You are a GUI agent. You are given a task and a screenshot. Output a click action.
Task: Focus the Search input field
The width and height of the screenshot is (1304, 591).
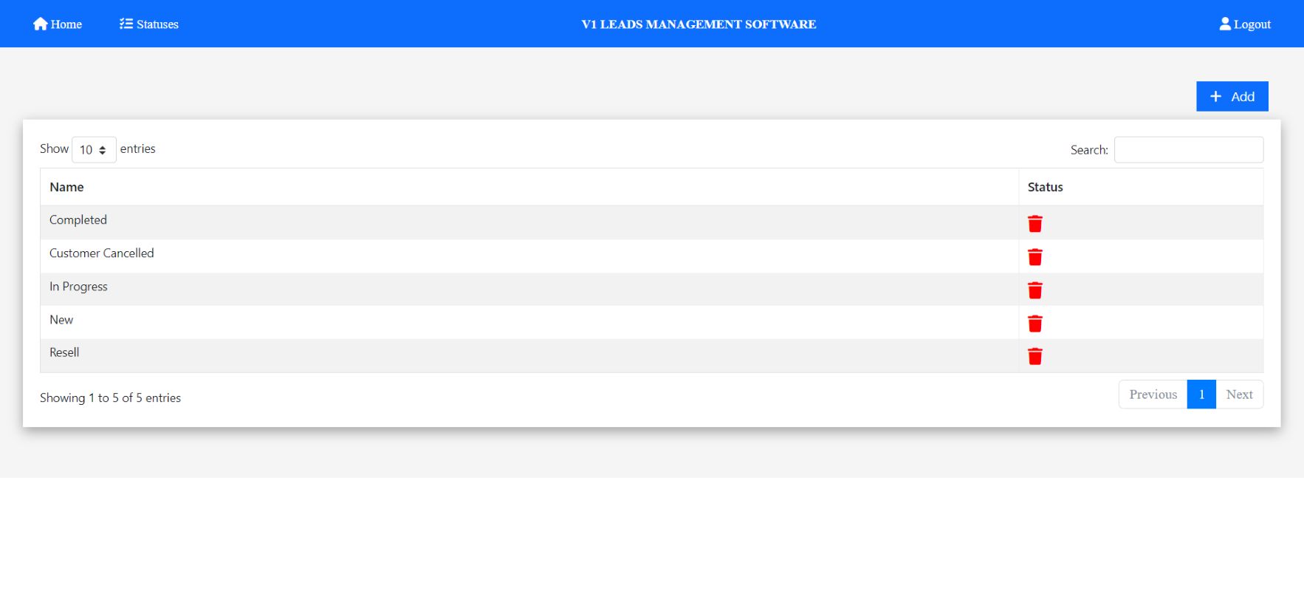click(1188, 150)
